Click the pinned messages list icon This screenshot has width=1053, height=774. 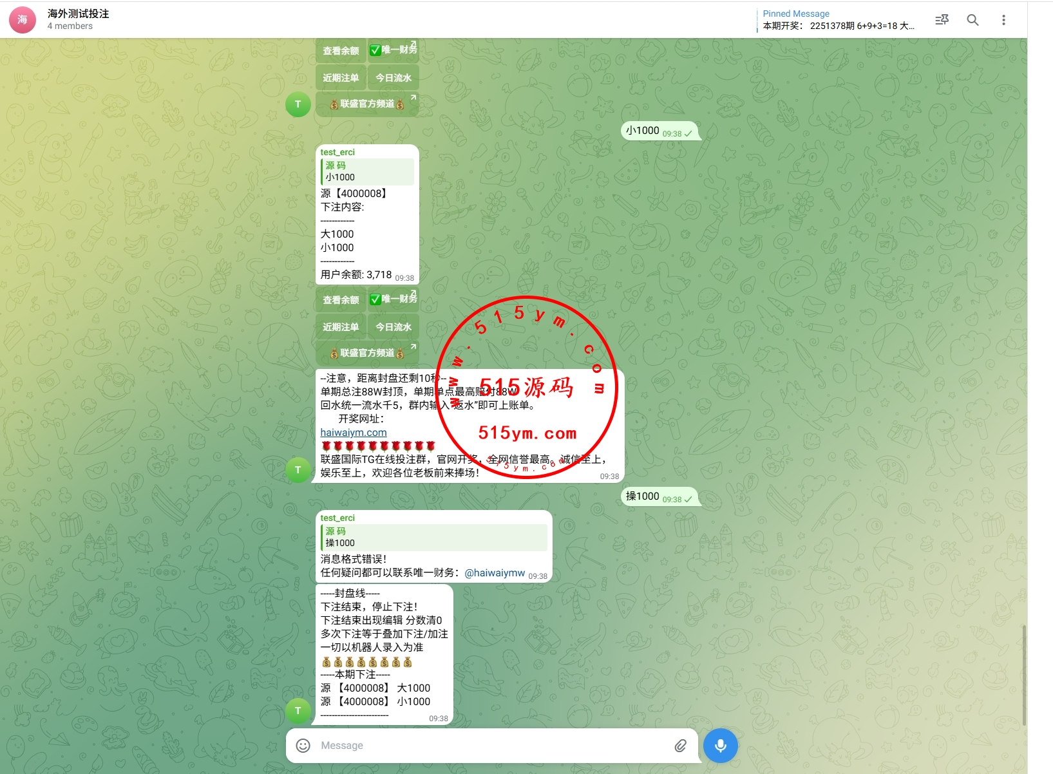pyautogui.click(x=942, y=20)
